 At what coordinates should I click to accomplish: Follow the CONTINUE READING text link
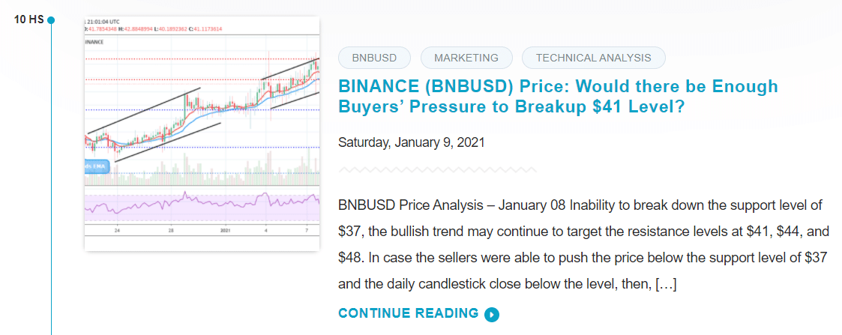click(408, 313)
